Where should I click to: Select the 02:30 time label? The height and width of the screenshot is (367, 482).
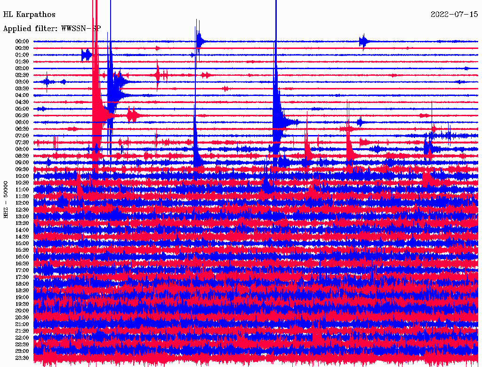coord(22,75)
